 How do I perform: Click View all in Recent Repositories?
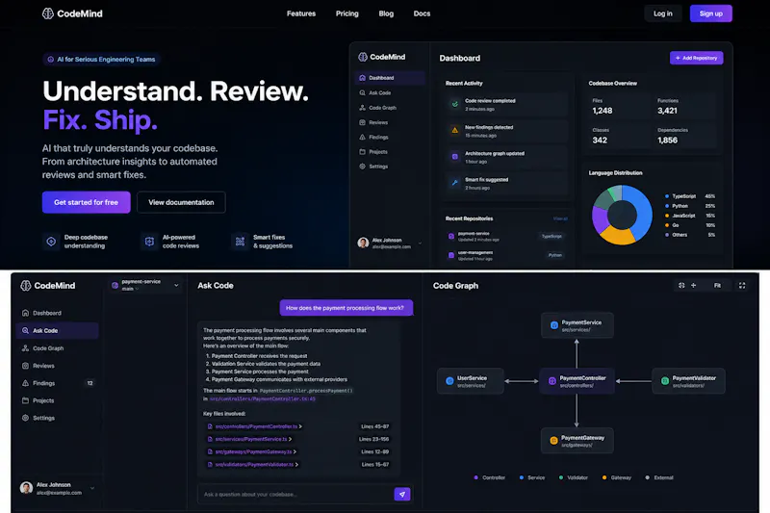[x=560, y=218]
